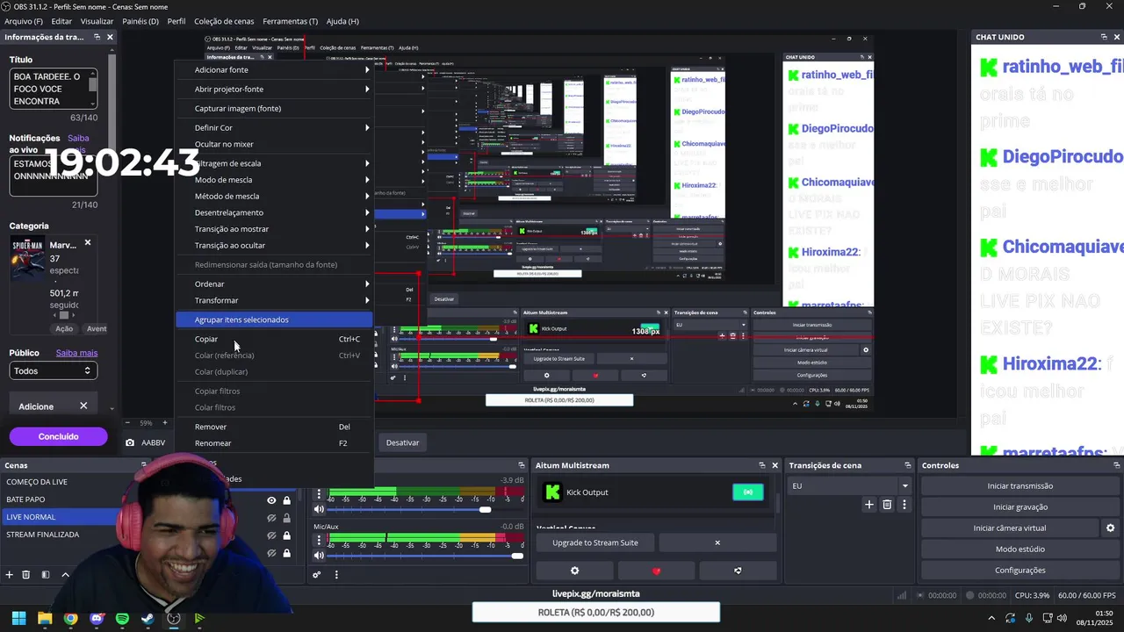Screen dimensions: 1124x632
Task: Undock the Cenas panel
Action: point(143,465)
